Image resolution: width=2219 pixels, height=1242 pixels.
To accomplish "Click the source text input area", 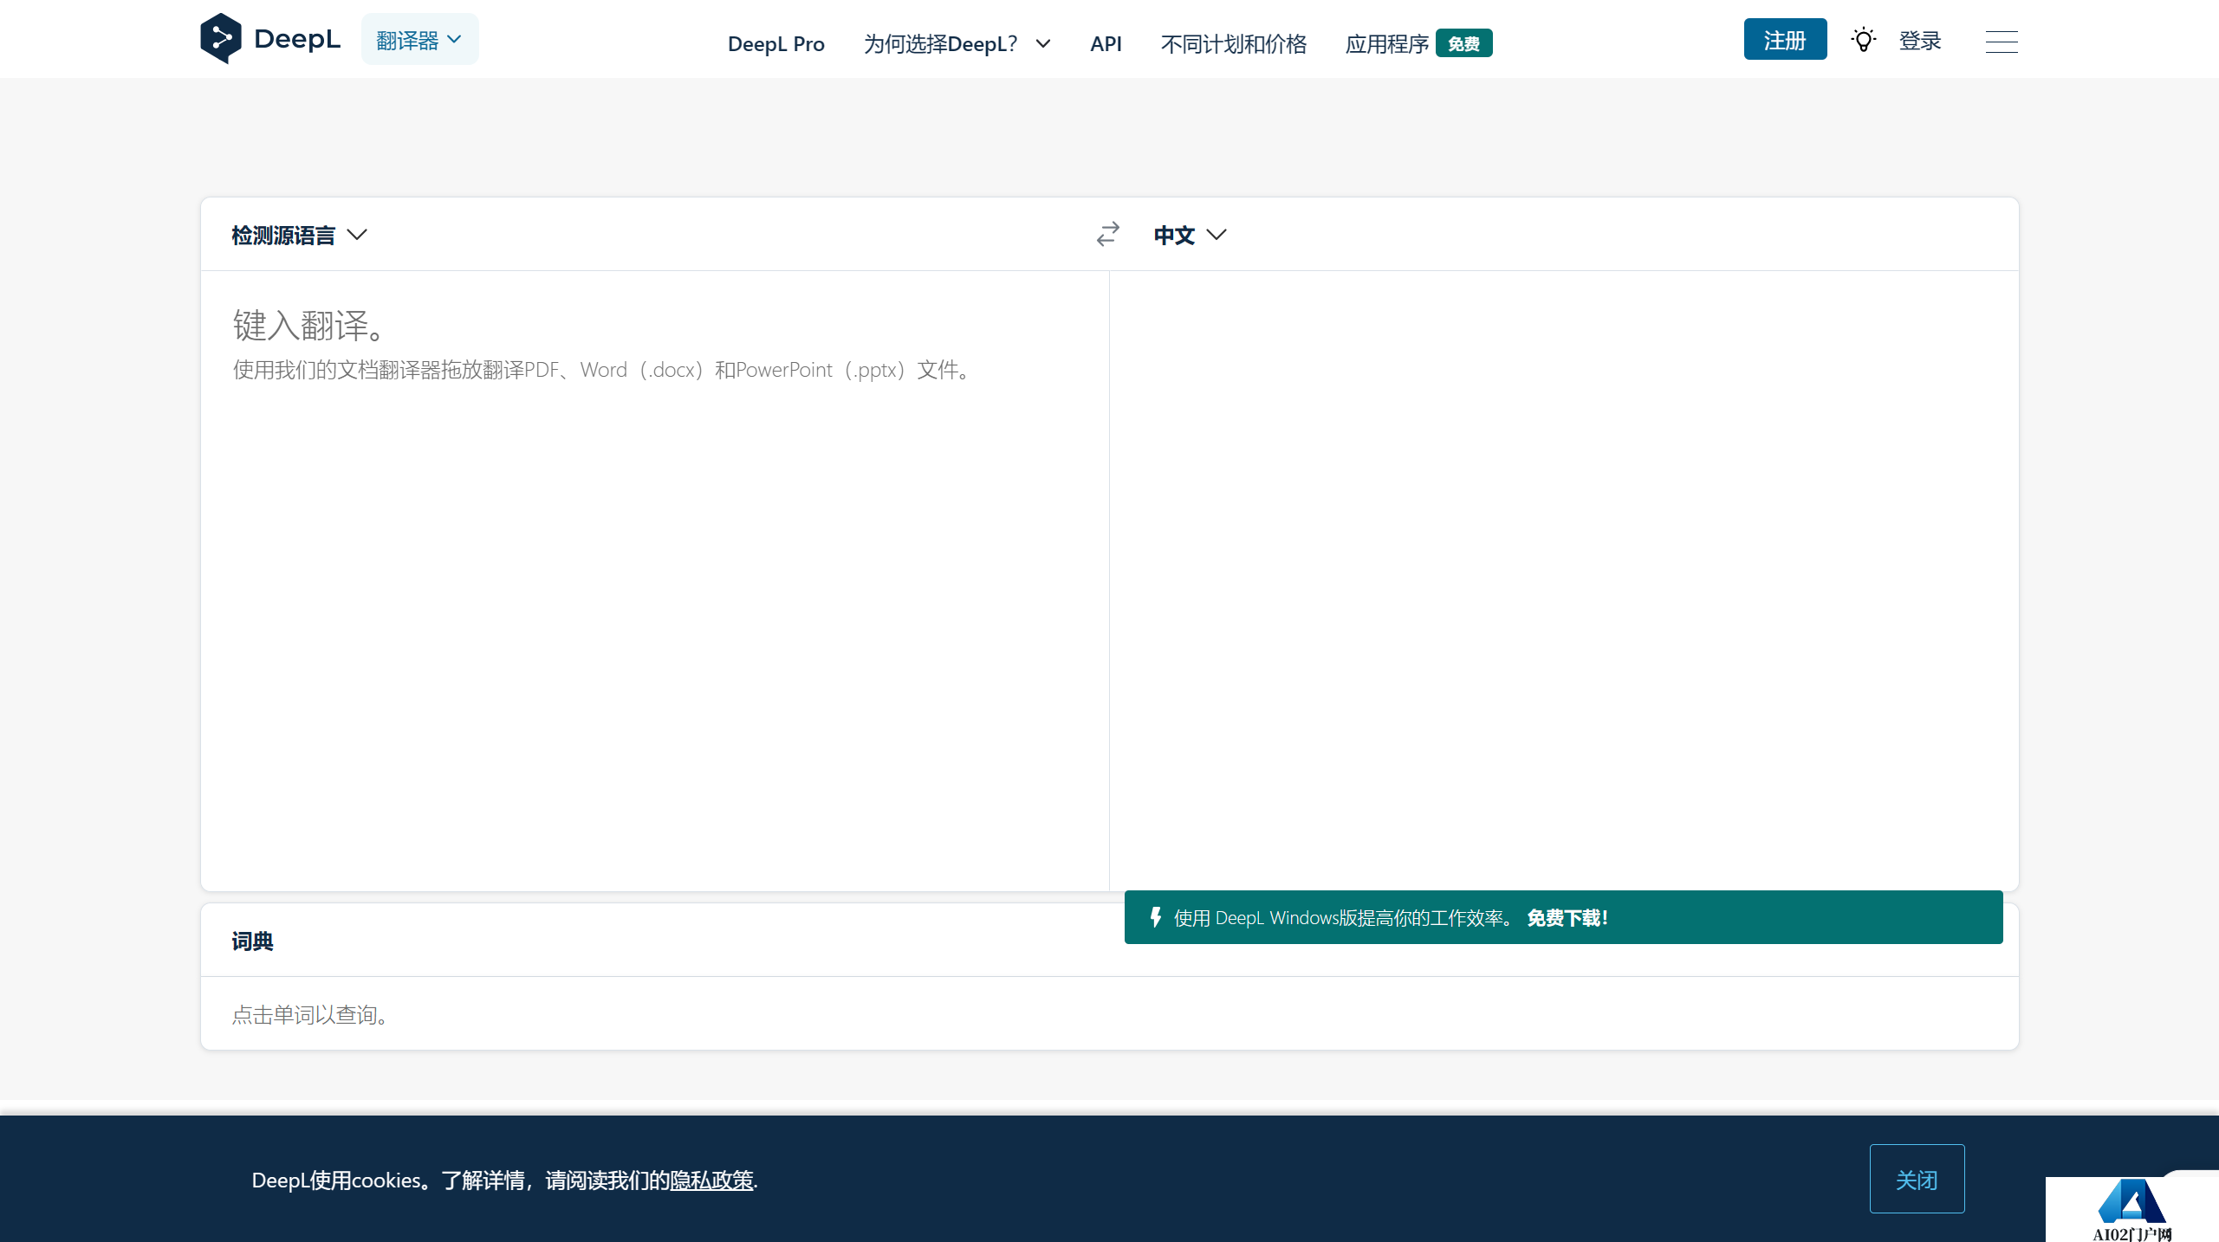I will click(x=655, y=580).
